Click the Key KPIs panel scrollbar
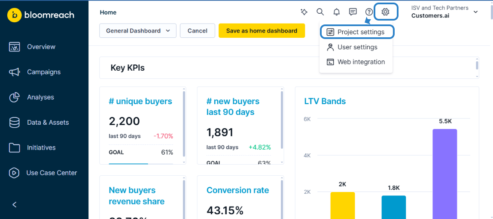Screen dimensions: 493x219 (477, 65)
